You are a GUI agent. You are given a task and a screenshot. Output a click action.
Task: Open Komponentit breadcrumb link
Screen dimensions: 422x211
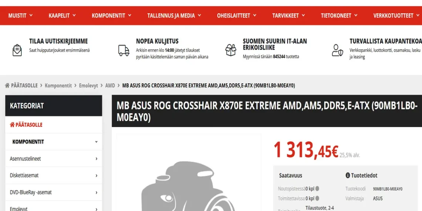(x=58, y=86)
